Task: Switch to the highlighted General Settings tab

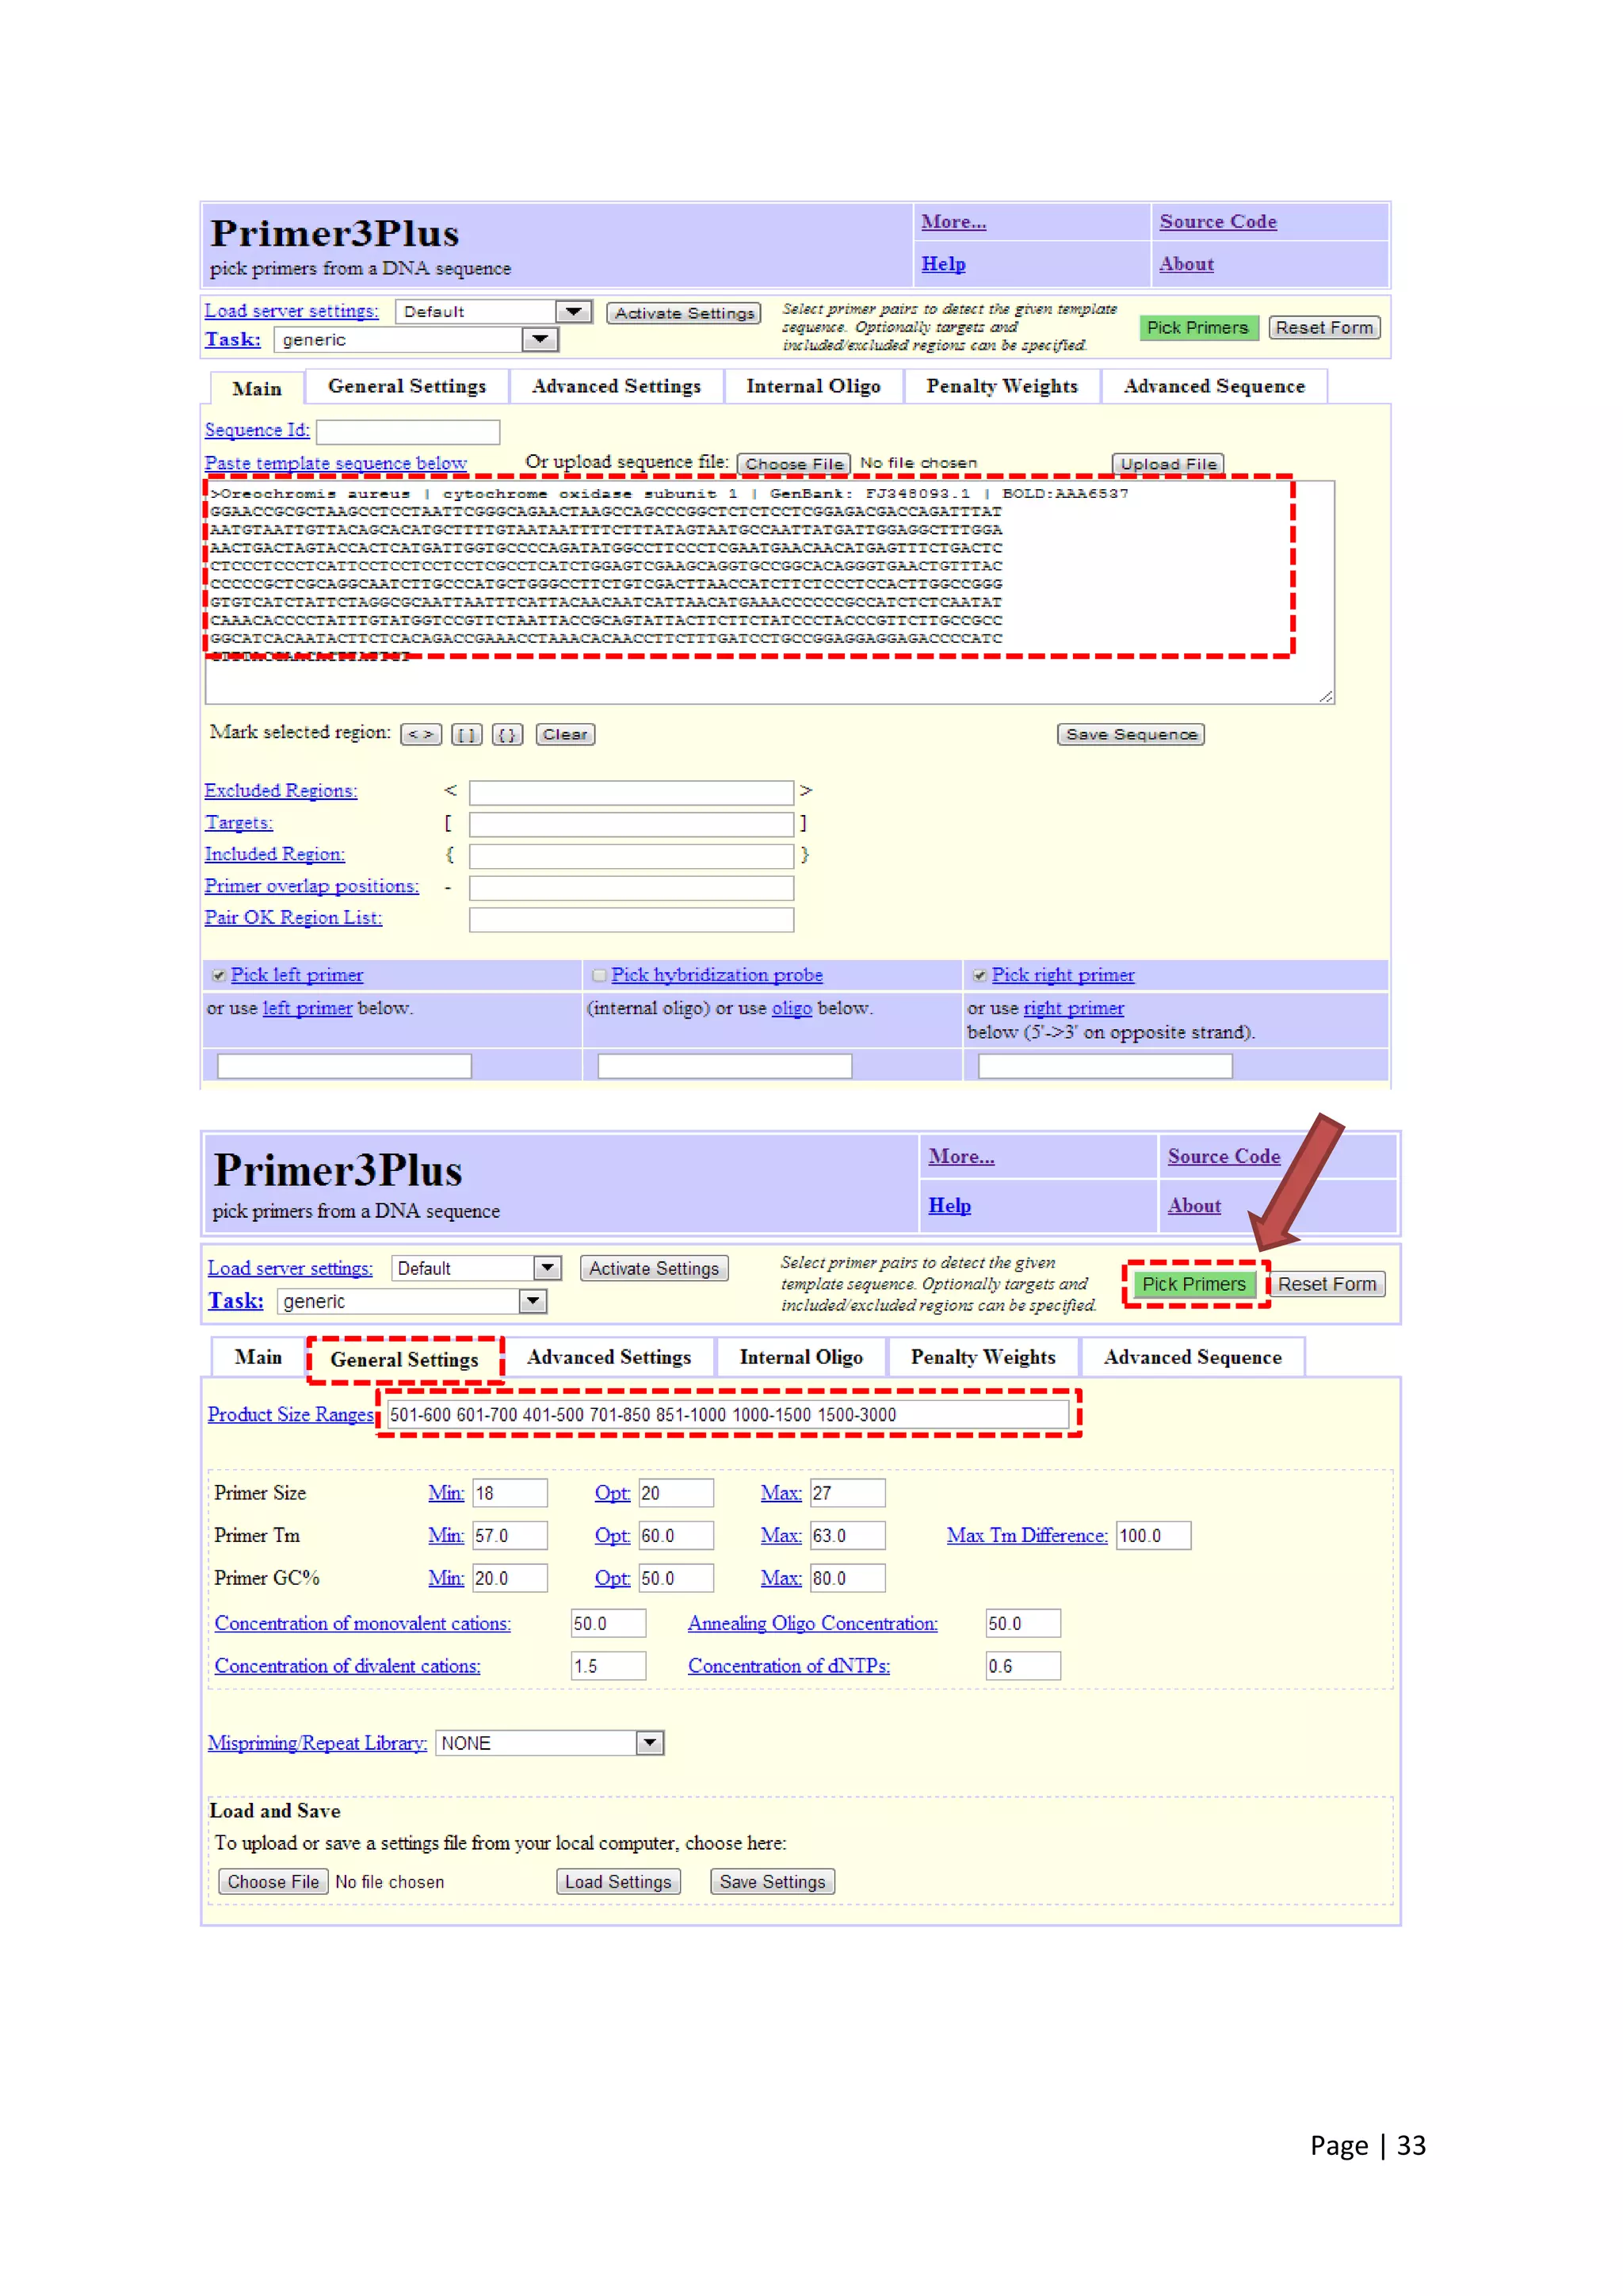Action: tap(403, 1360)
